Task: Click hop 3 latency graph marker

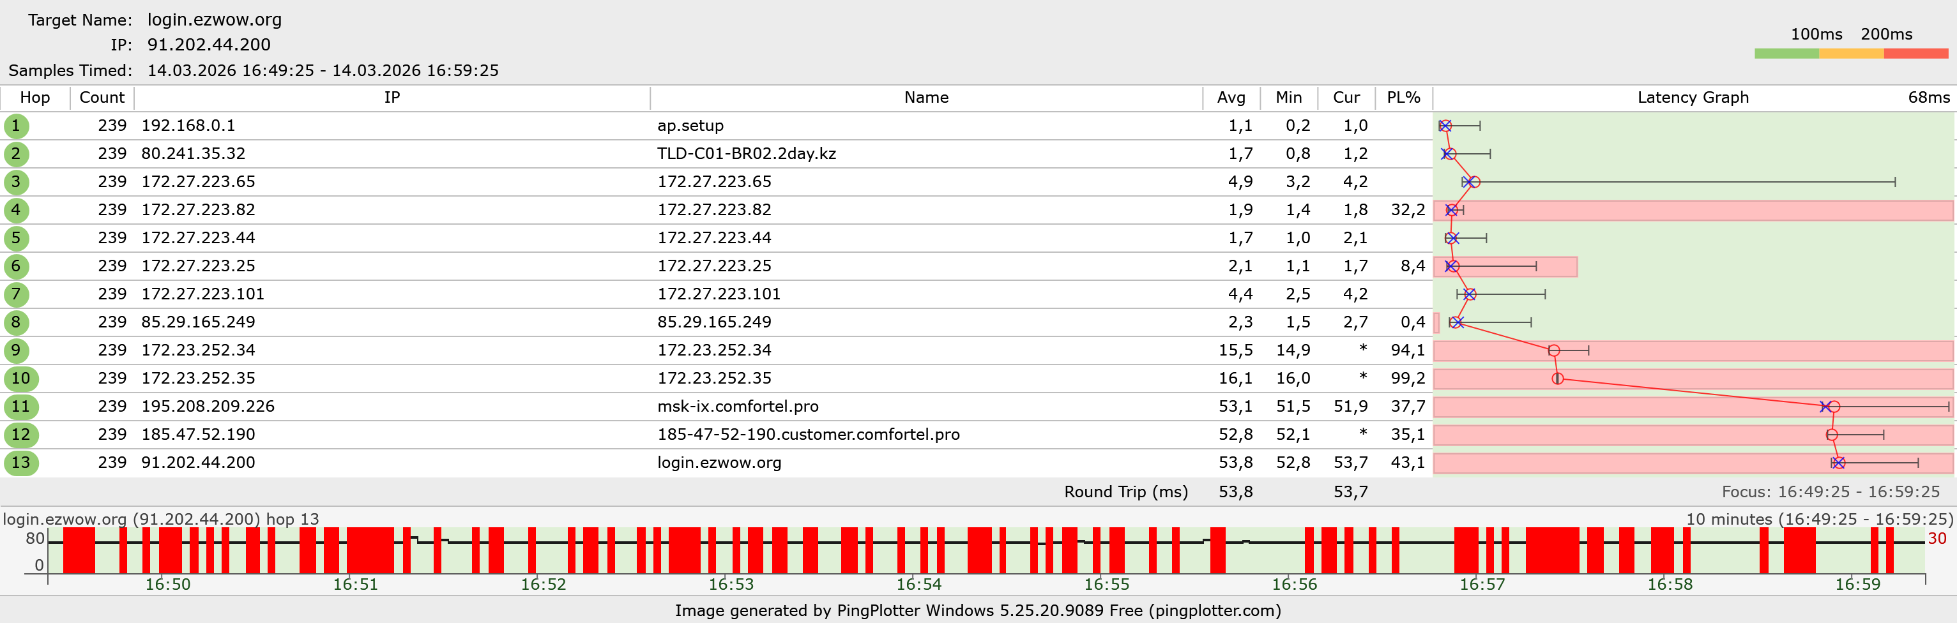Action: [x=1472, y=182]
